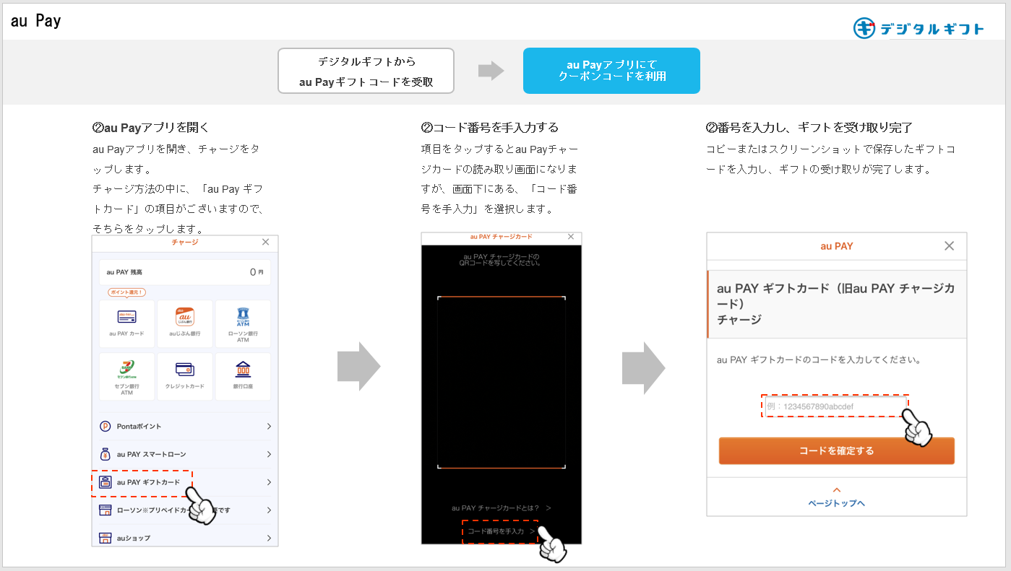Image resolution: width=1011 pixels, height=571 pixels.
Task: Click the ポイント還元！ badge
Action: (127, 292)
